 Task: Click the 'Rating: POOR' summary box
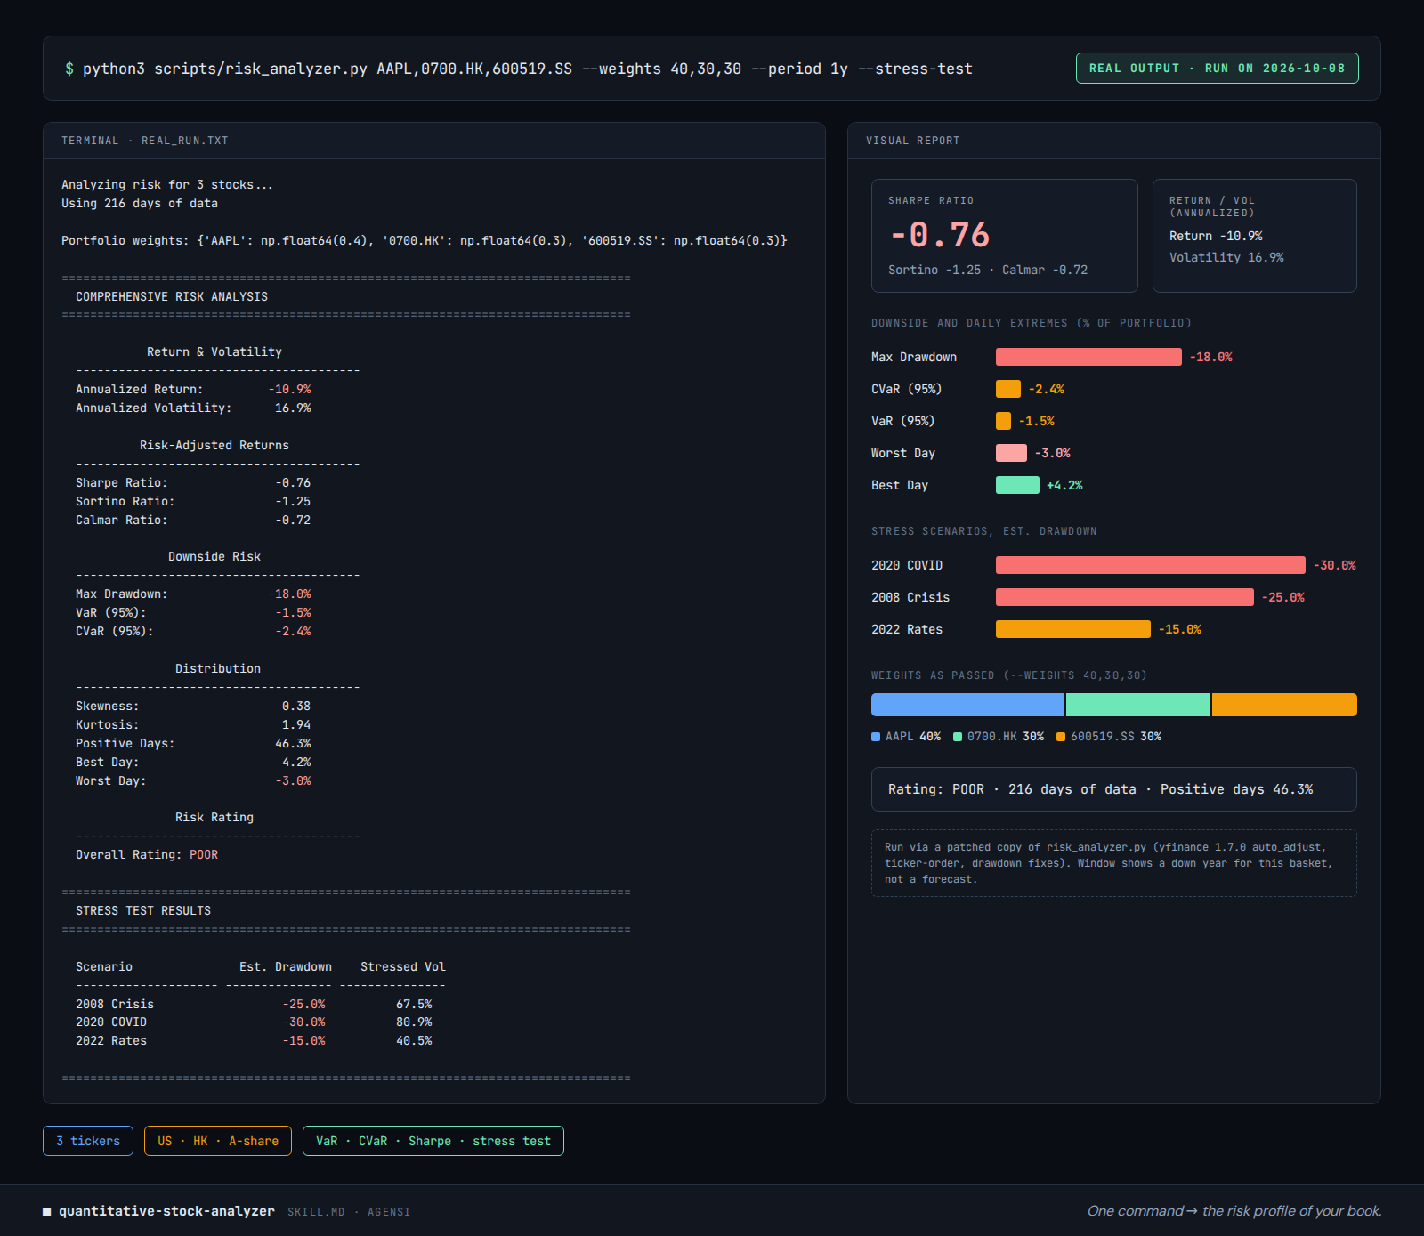pyautogui.click(x=1114, y=789)
